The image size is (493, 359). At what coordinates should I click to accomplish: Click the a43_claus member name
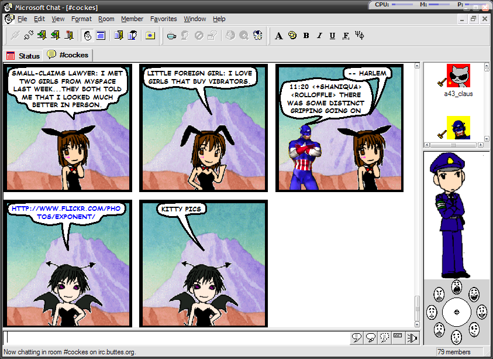pyautogui.click(x=458, y=94)
